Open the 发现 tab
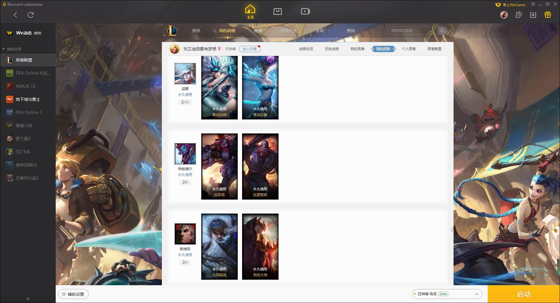The image size is (560, 303). pyautogui.click(x=320, y=31)
